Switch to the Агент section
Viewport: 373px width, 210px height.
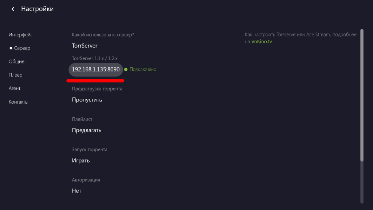click(15, 89)
